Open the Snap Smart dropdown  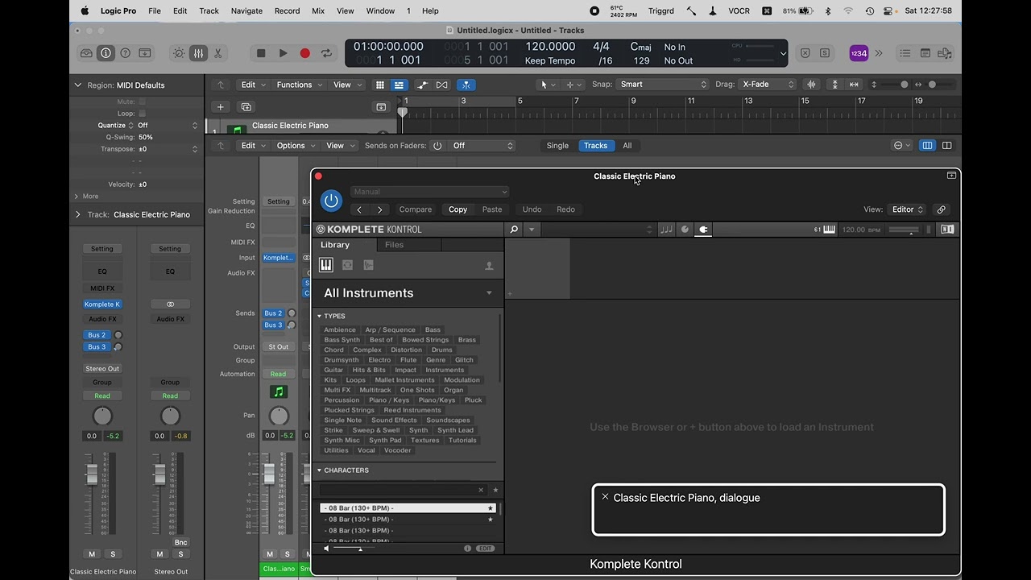coord(663,85)
